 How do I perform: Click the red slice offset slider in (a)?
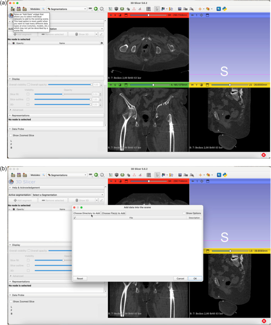pos(148,15)
